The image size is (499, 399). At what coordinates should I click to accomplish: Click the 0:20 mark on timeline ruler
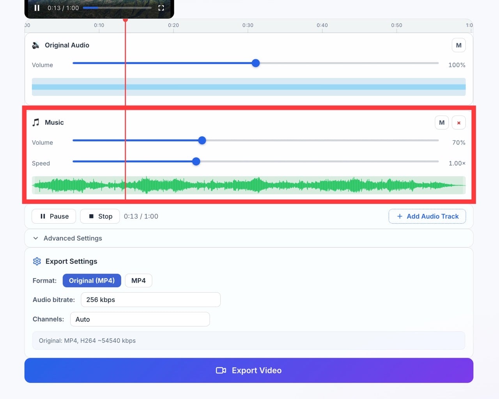[x=173, y=25]
